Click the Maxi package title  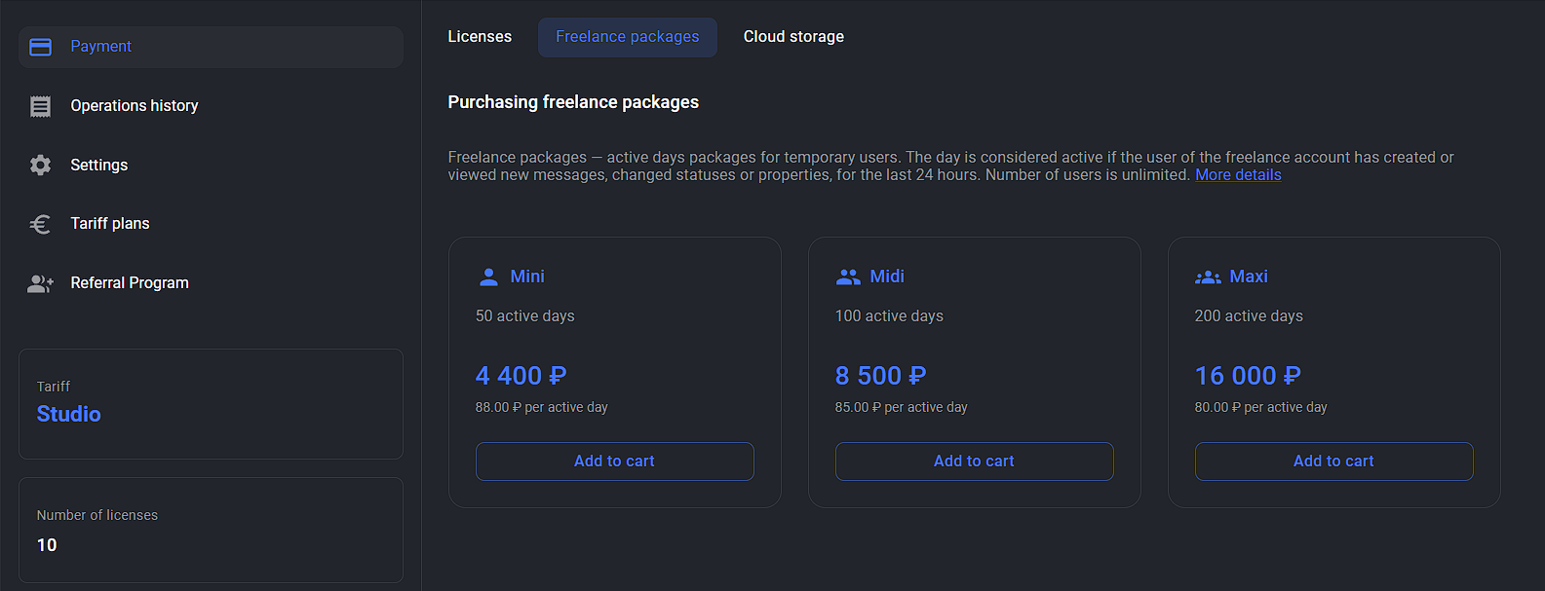(x=1249, y=277)
